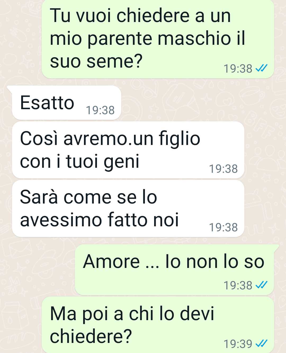Tap the 'Tu vuoi chiedere a un mio parente' message
Screen dimensions: 286x353
click(158, 39)
